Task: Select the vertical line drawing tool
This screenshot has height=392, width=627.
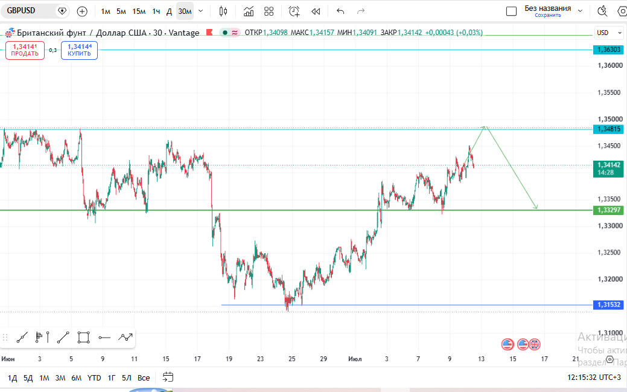Action: pos(48,338)
